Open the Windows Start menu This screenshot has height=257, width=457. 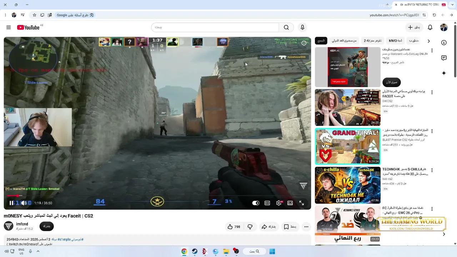(272, 251)
